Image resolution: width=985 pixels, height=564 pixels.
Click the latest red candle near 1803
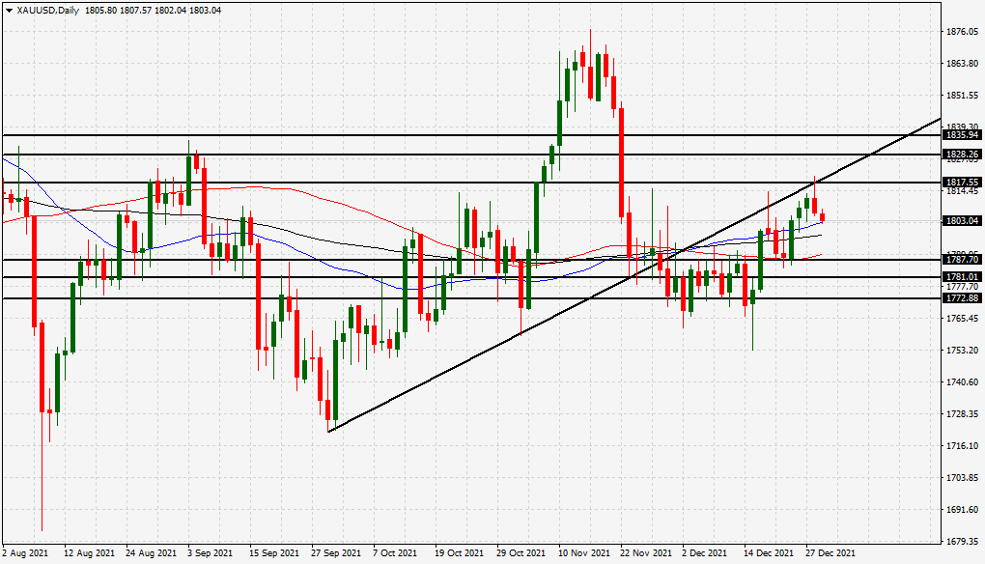coord(823,216)
